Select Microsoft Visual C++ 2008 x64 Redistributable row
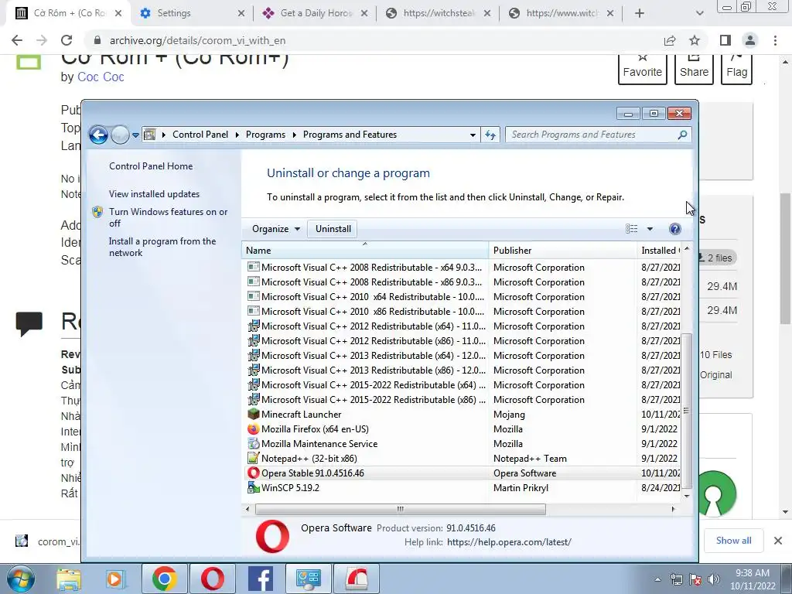This screenshot has height=594, width=792. (463, 267)
